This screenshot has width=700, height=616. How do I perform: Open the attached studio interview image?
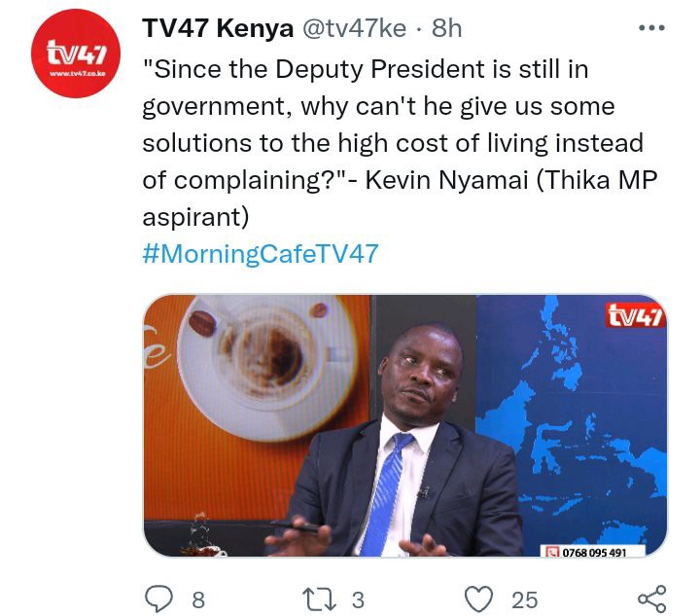point(404,425)
